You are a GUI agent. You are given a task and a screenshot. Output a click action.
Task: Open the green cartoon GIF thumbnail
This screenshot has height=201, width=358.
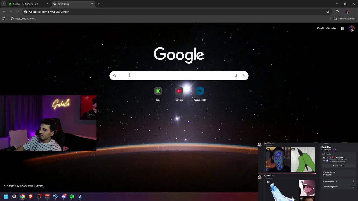[303, 159]
